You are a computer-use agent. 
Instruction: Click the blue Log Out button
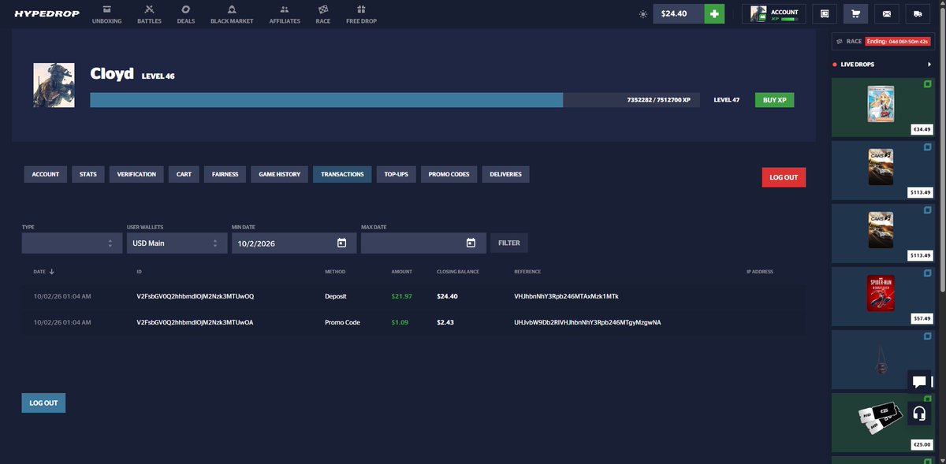43,403
